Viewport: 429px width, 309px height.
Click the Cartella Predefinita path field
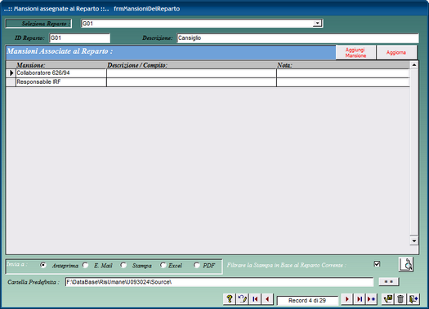(219, 282)
